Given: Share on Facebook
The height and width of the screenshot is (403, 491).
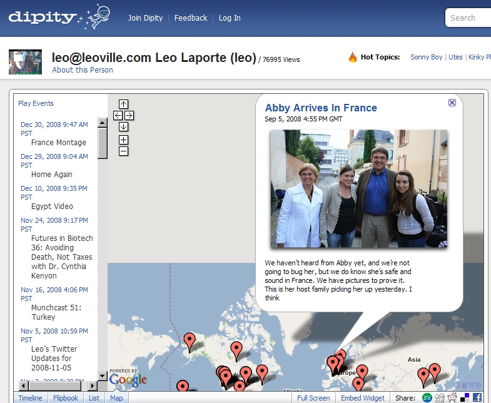Looking at the screenshot, I should click(x=477, y=397).
